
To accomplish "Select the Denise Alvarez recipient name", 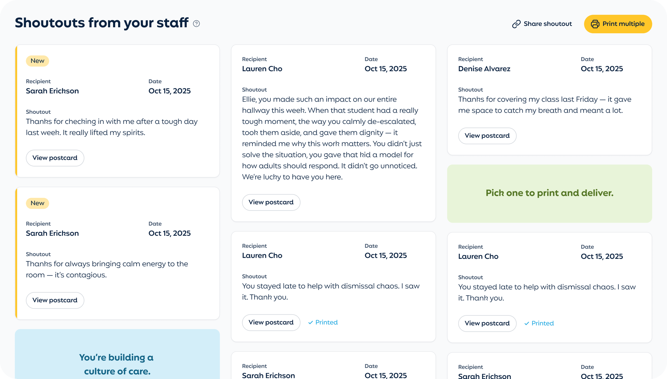I will (x=484, y=69).
